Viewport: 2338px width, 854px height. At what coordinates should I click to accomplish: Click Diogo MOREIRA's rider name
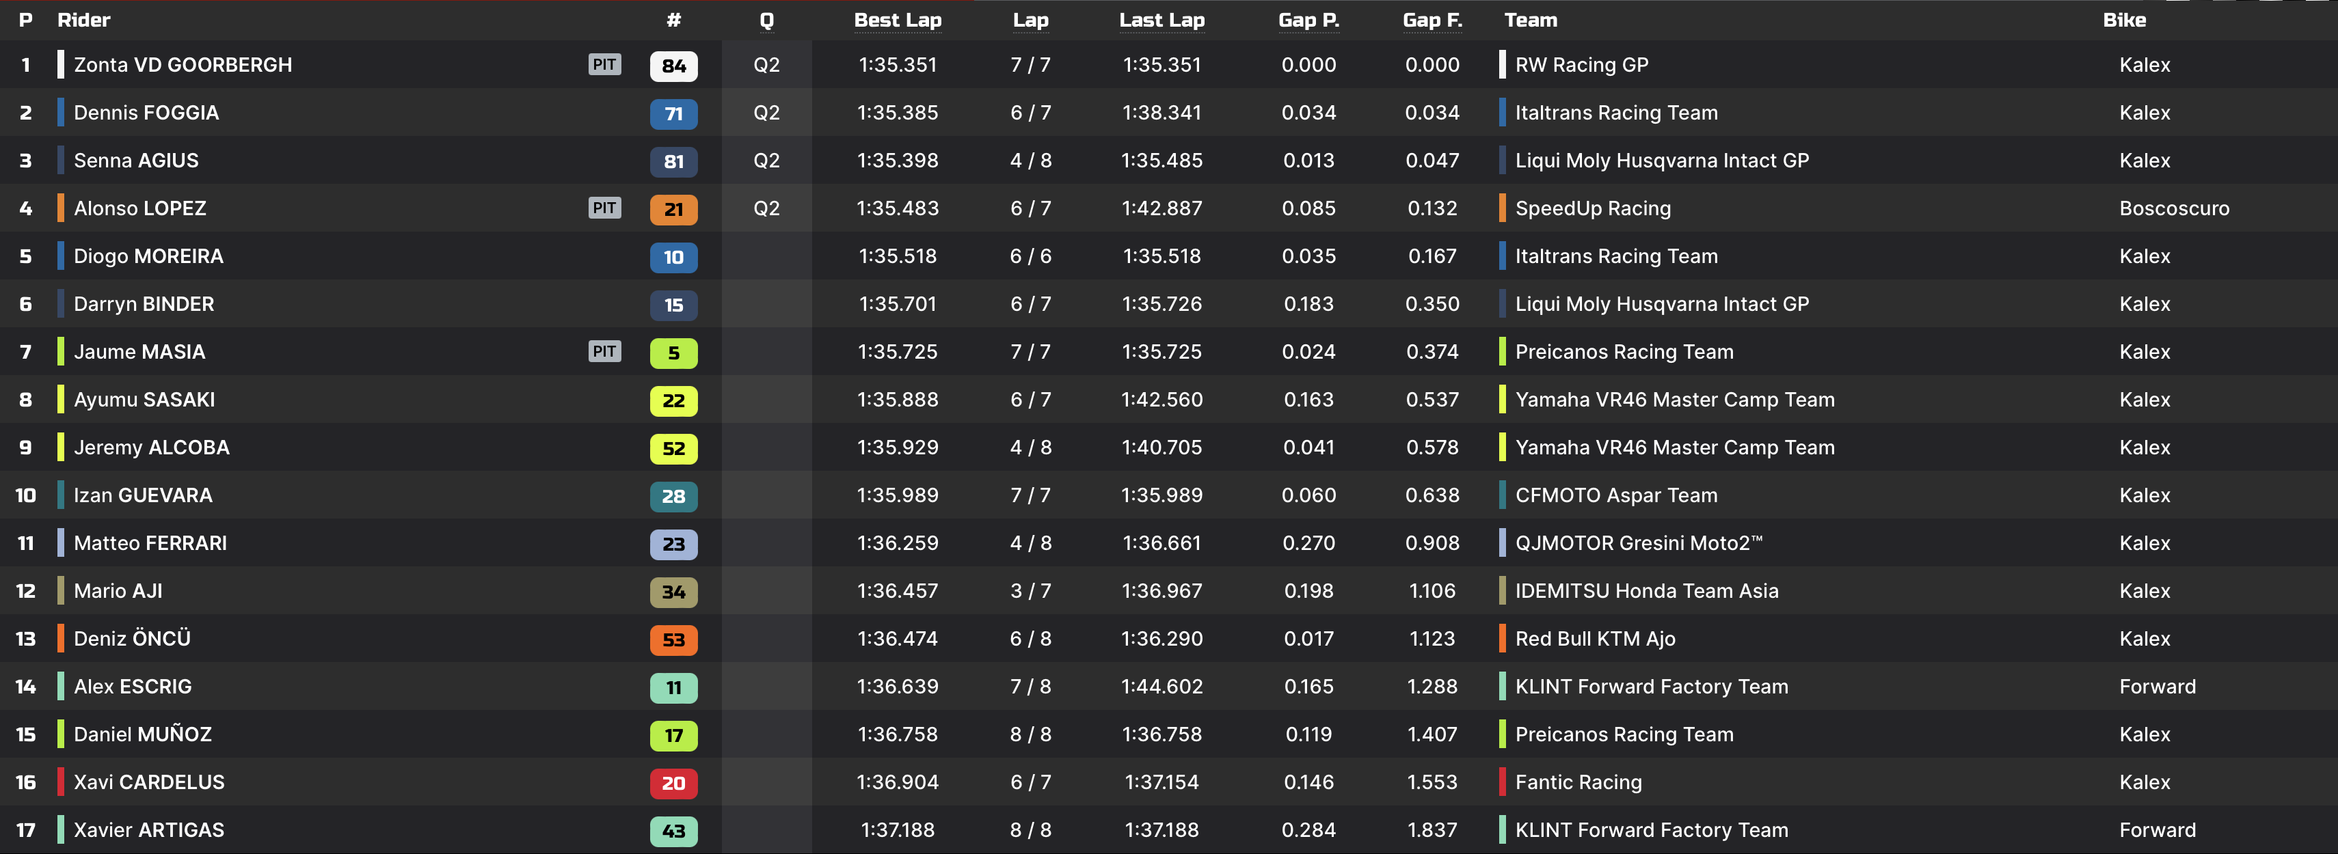(148, 256)
